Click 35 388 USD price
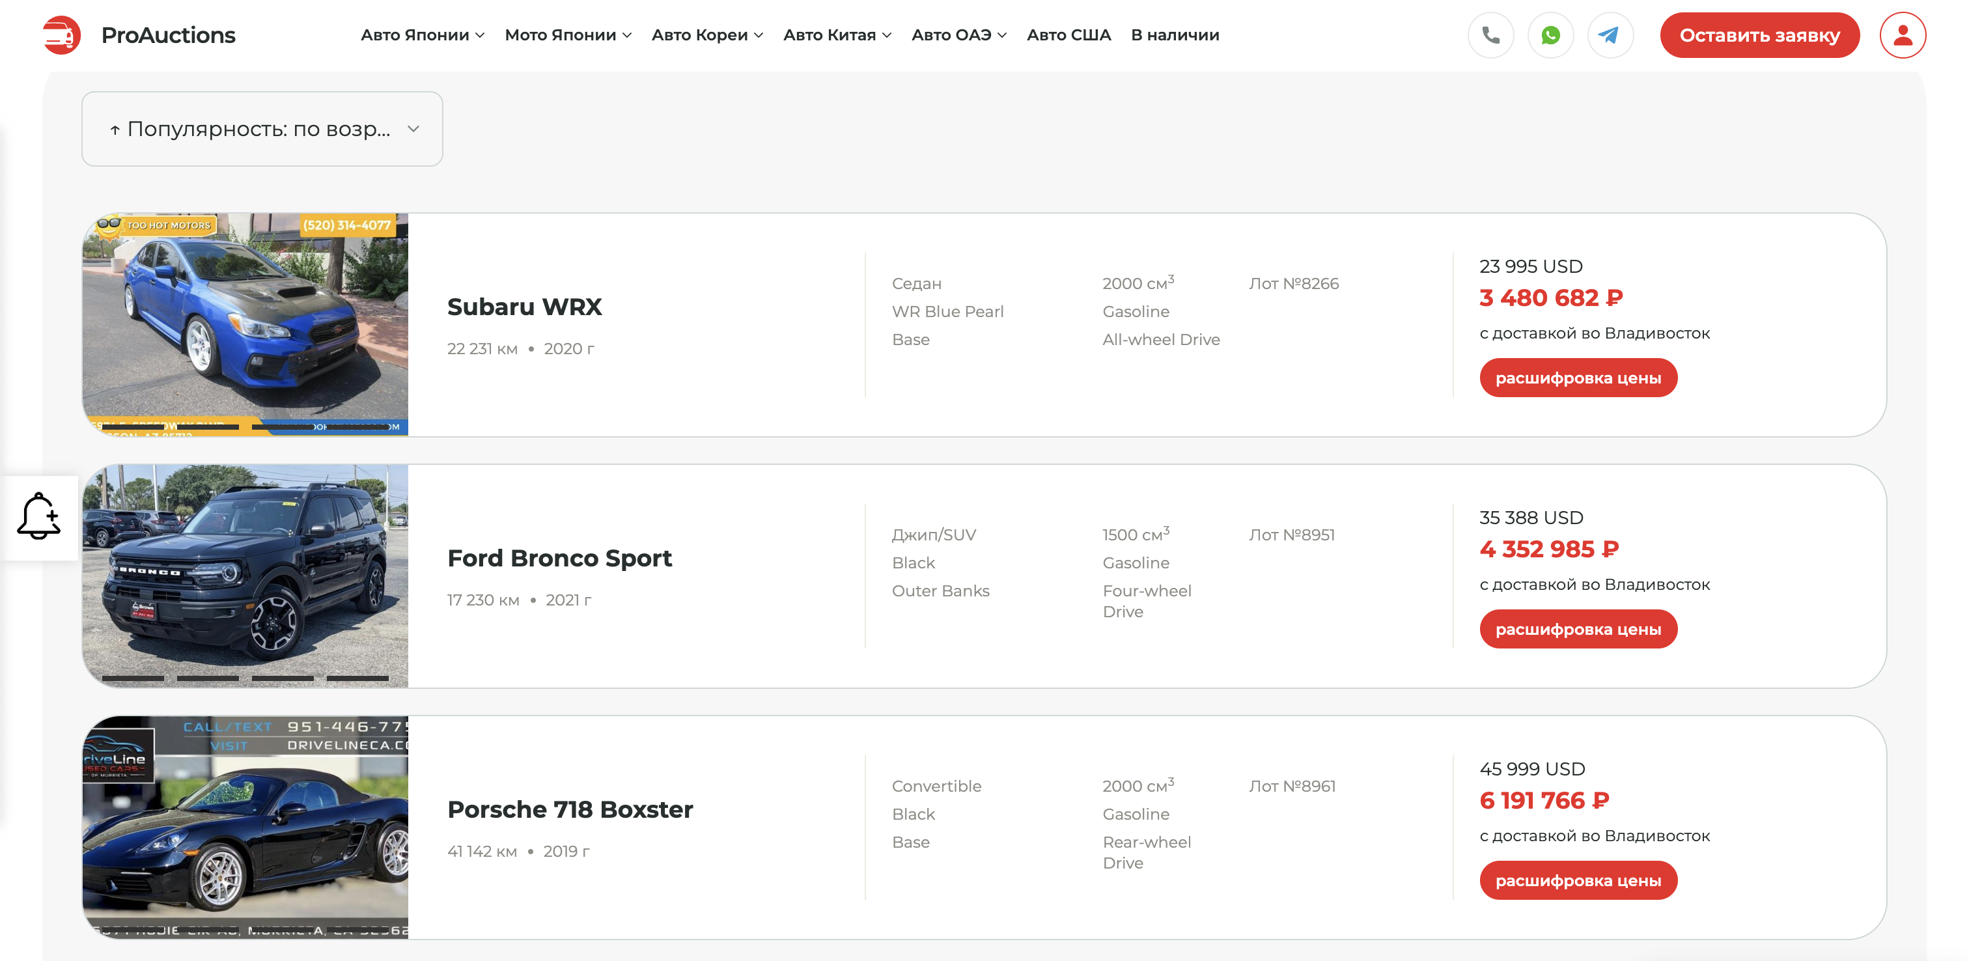 pos(1531,518)
